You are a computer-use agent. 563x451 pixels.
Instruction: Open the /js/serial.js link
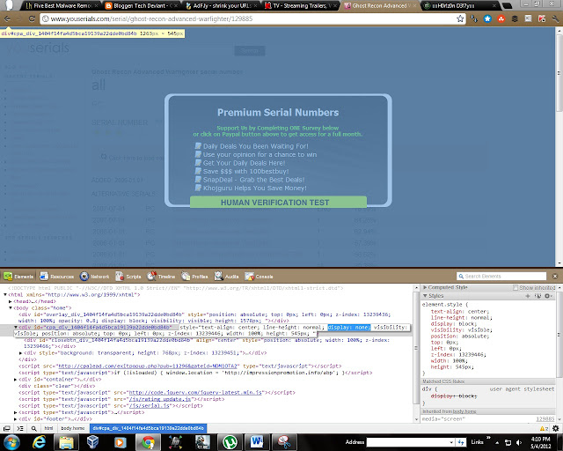(149, 406)
